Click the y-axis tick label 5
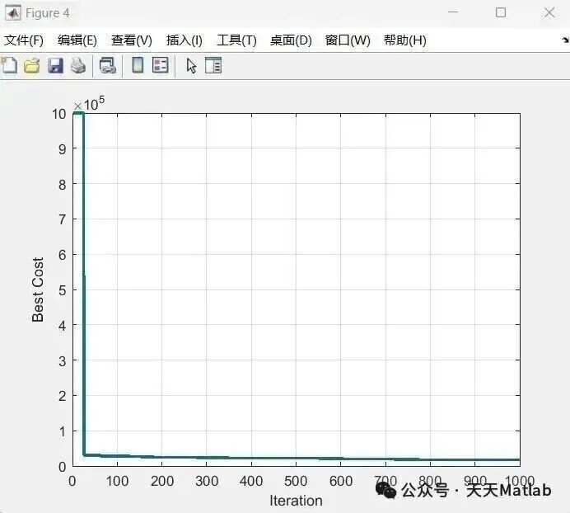Image resolution: width=570 pixels, height=513 pixels. (x=62, y=290)
